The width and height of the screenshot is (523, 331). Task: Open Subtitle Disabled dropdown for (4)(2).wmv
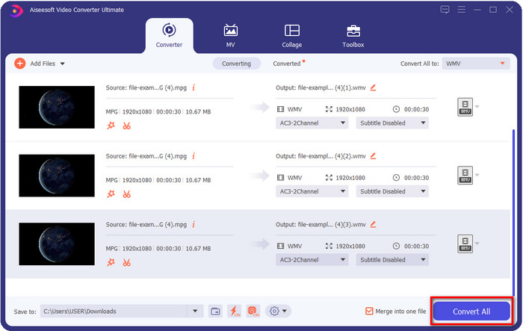[x=392, y=191]
